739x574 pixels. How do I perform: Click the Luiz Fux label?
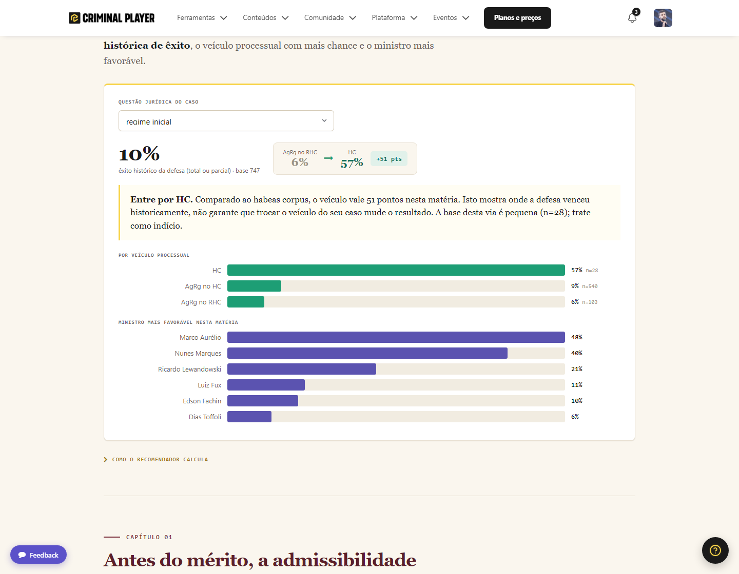click(x=209, y=385)
